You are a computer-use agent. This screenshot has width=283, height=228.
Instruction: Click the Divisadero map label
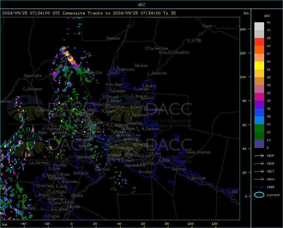(x=153, y=109)
